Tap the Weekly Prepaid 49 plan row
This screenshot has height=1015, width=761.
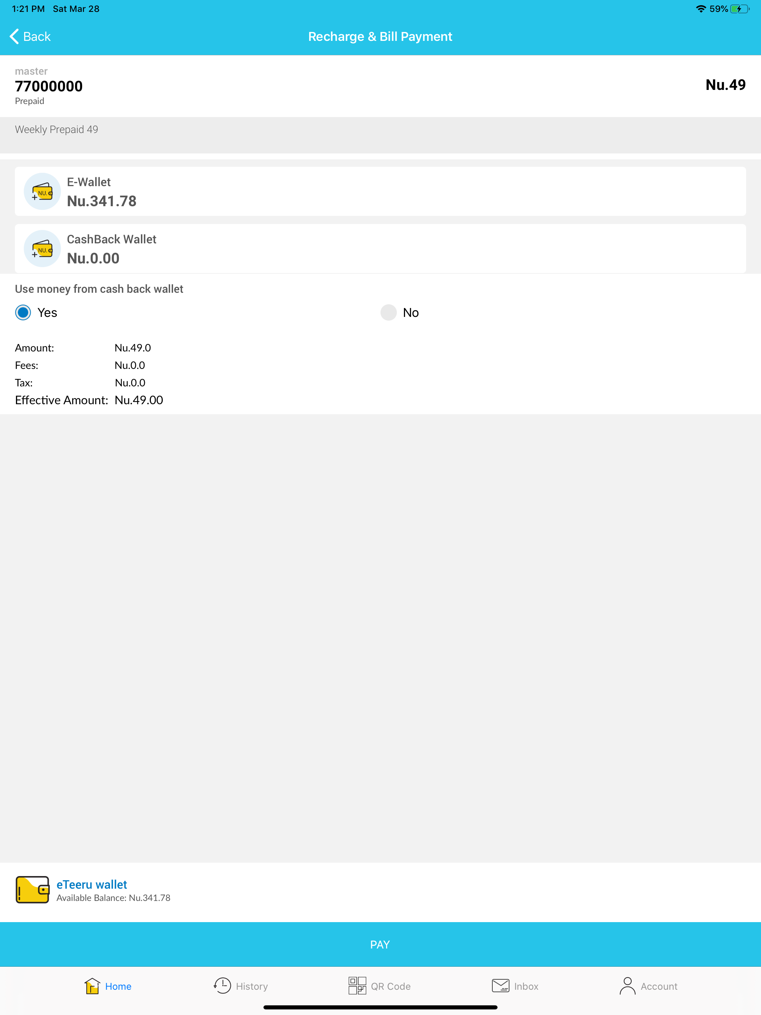coord(380,135)
